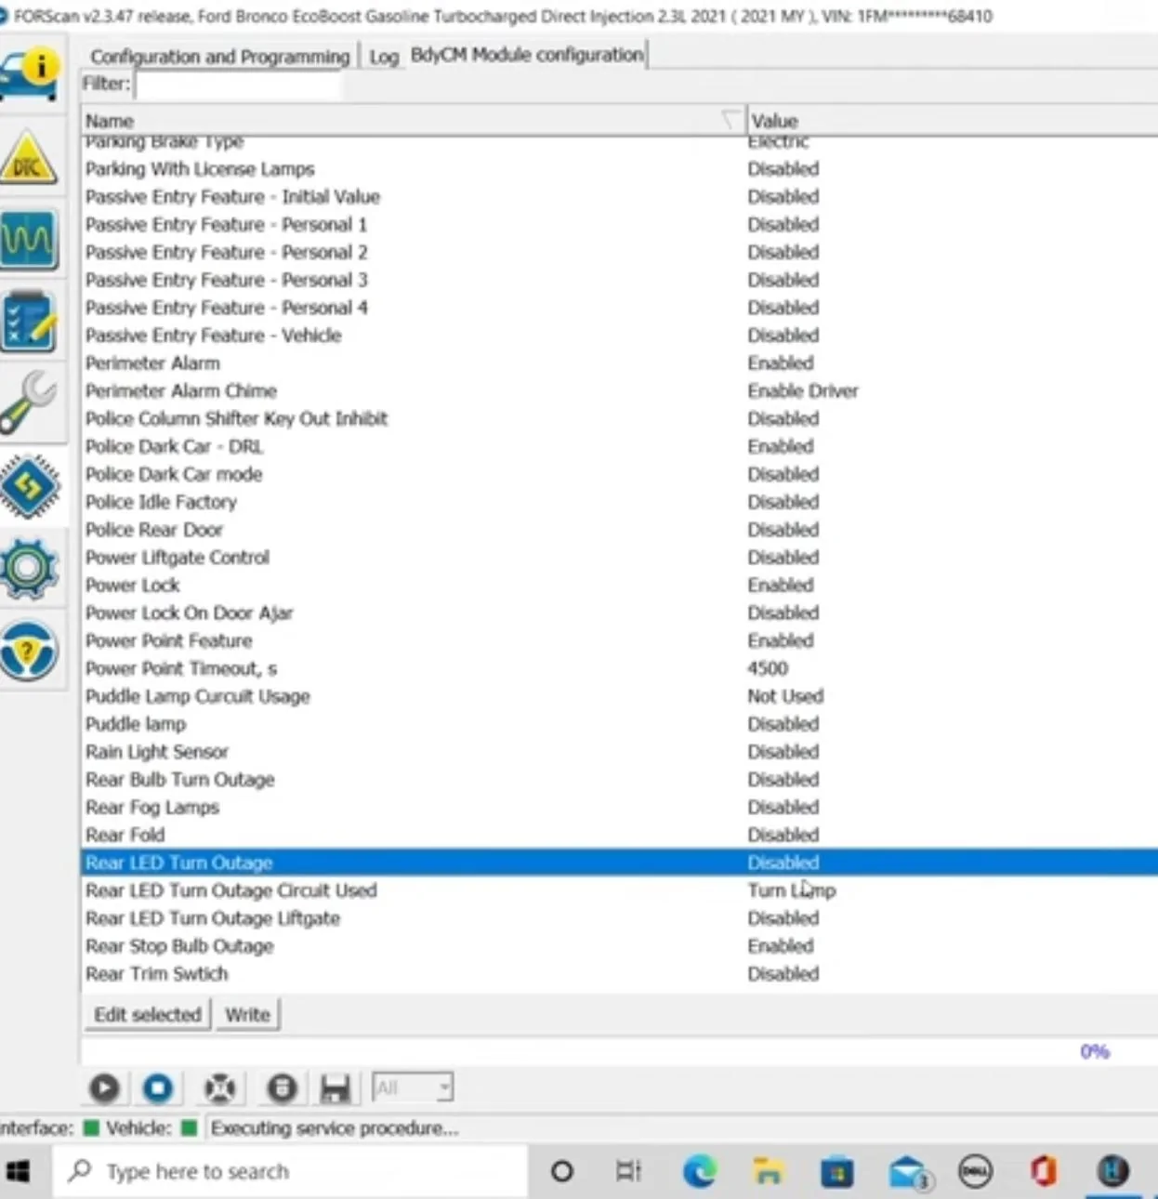Open the oscilloscope dashboard icon
Screen dimensions: 1158x1199
click(x=30, y=240)
